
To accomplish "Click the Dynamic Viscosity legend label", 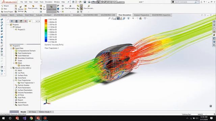I will pyautogui.click(x=54, y=45).
